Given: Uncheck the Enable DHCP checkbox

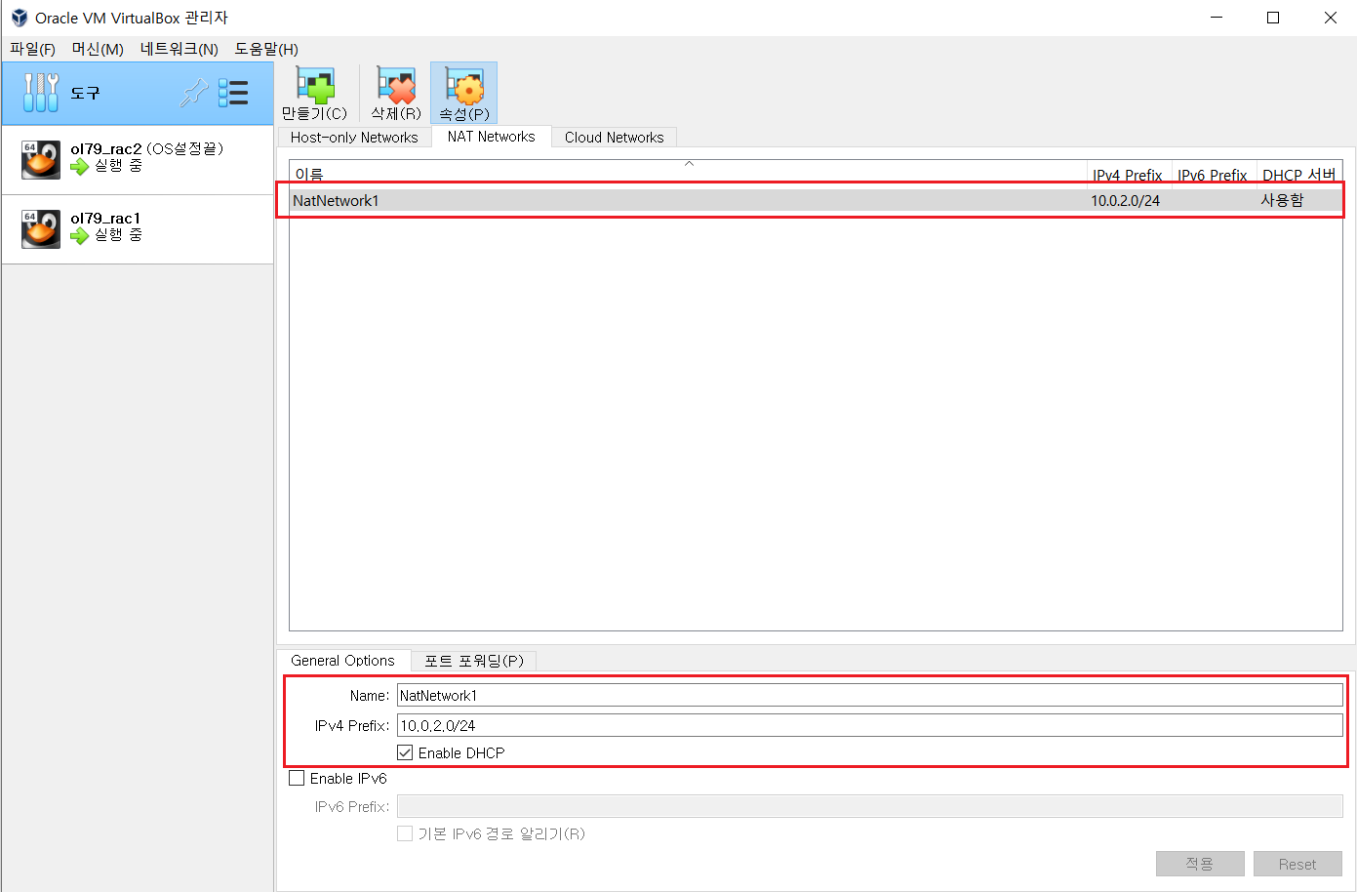Looking at the screenshot, I should pyautogui.click(x=405, y=752).
